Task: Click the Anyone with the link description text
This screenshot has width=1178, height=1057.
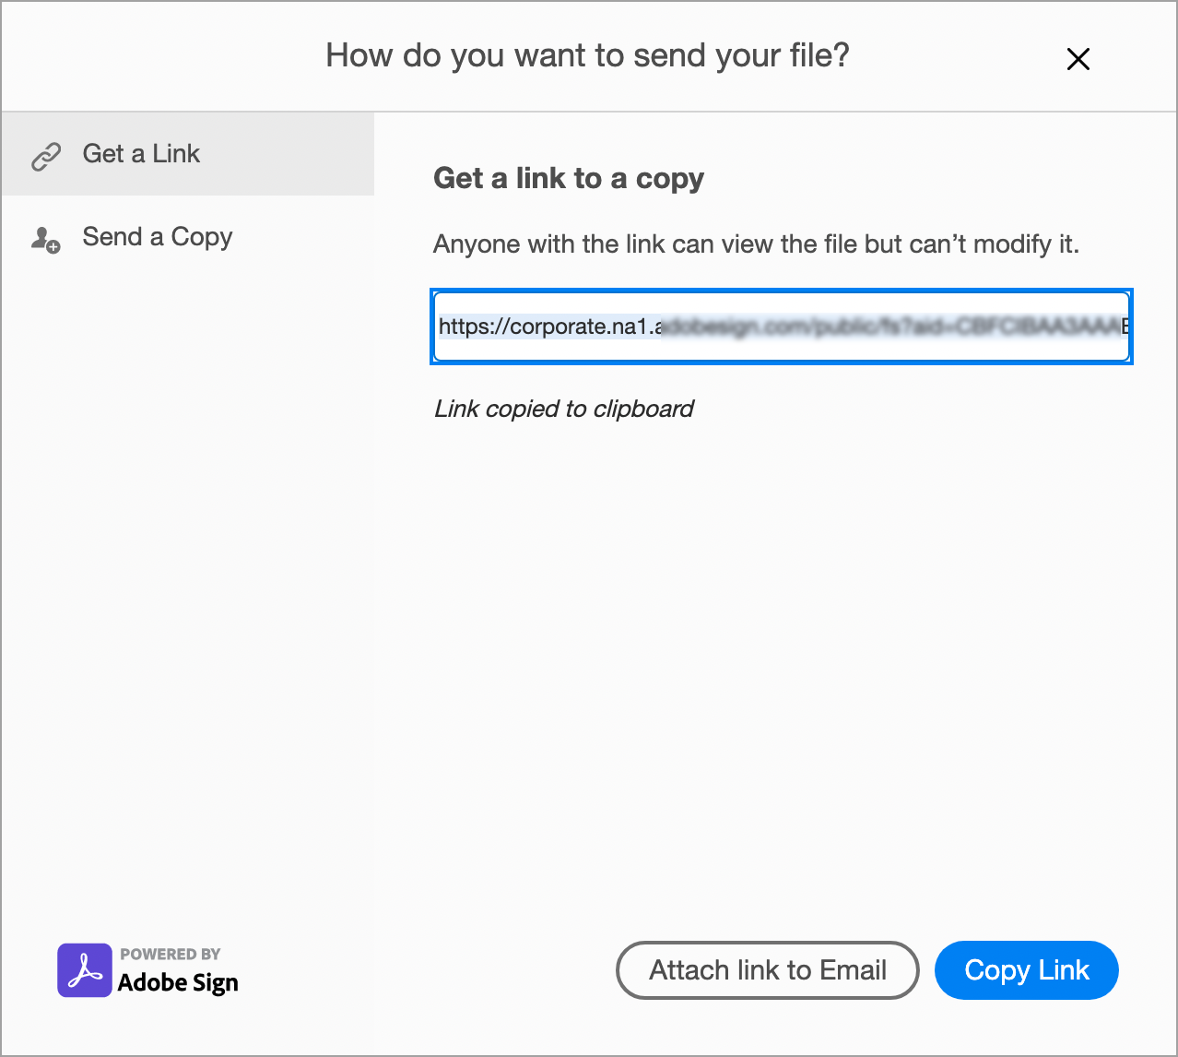Action: coord(756,244)
